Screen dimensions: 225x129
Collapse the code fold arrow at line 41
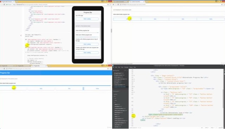[x=134, y=92]
